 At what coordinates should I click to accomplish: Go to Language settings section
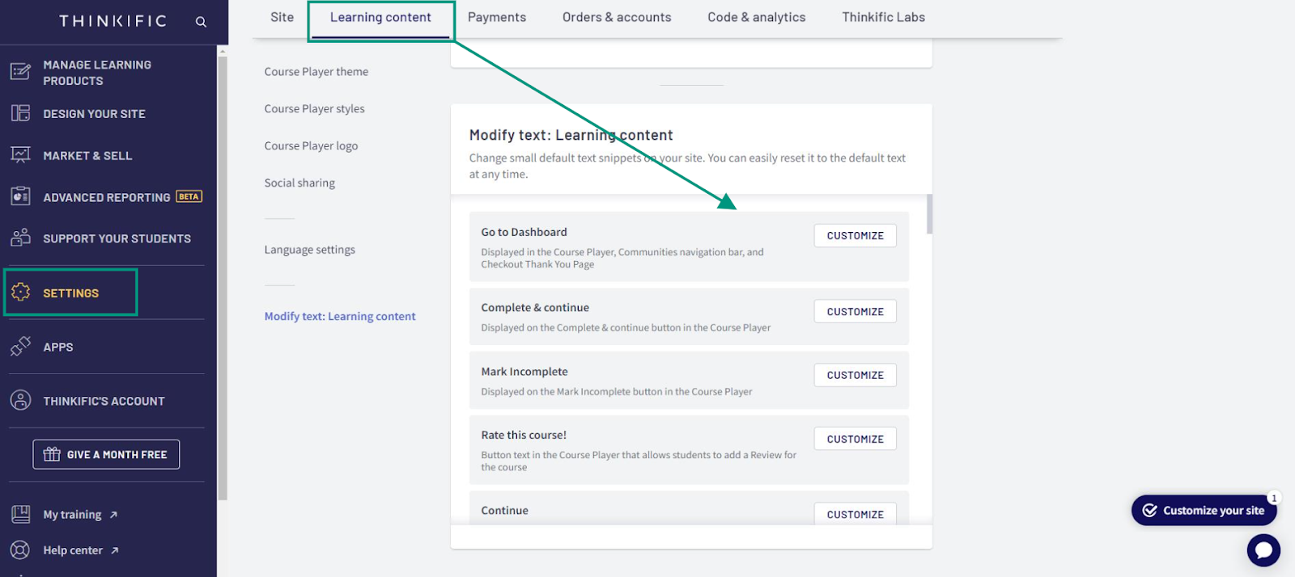pyautogui.click(x=309, y=251)
